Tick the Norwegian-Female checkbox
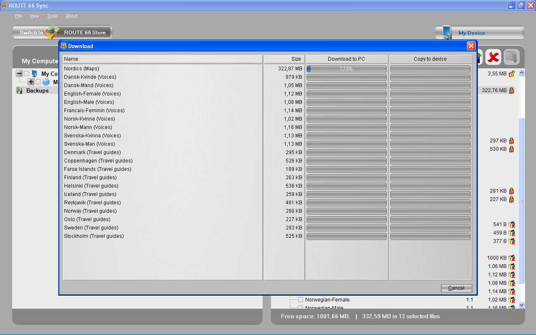Viewport: 536px width, 335px height. (x=300, y=300)
